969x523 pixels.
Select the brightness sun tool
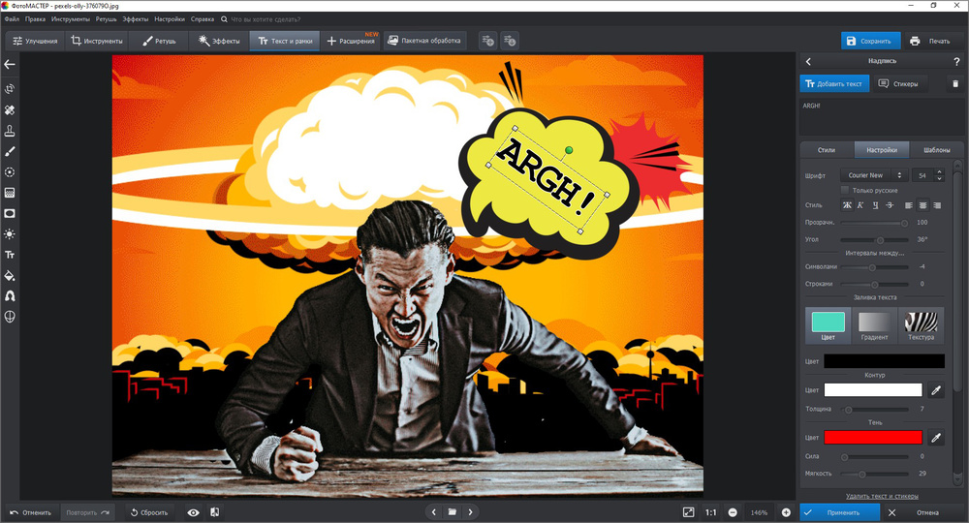tap(10, 234)
